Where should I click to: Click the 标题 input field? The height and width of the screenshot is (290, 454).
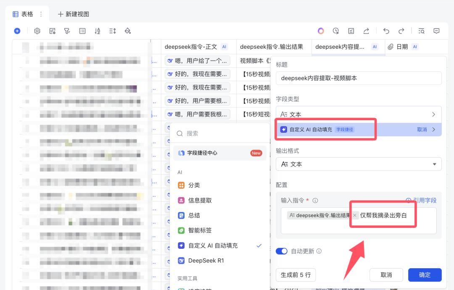click(359, 78)
